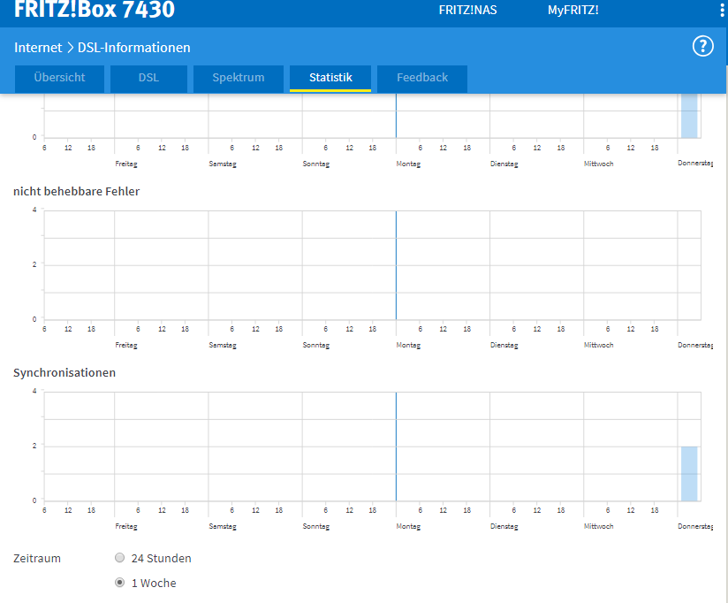Open the three-dot menu in header

[721, 10]
